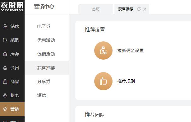Screen dimensions: 191x122
Task: Click the 推荐规则 thumbs-up icon
Action: (x=103, y=81)
